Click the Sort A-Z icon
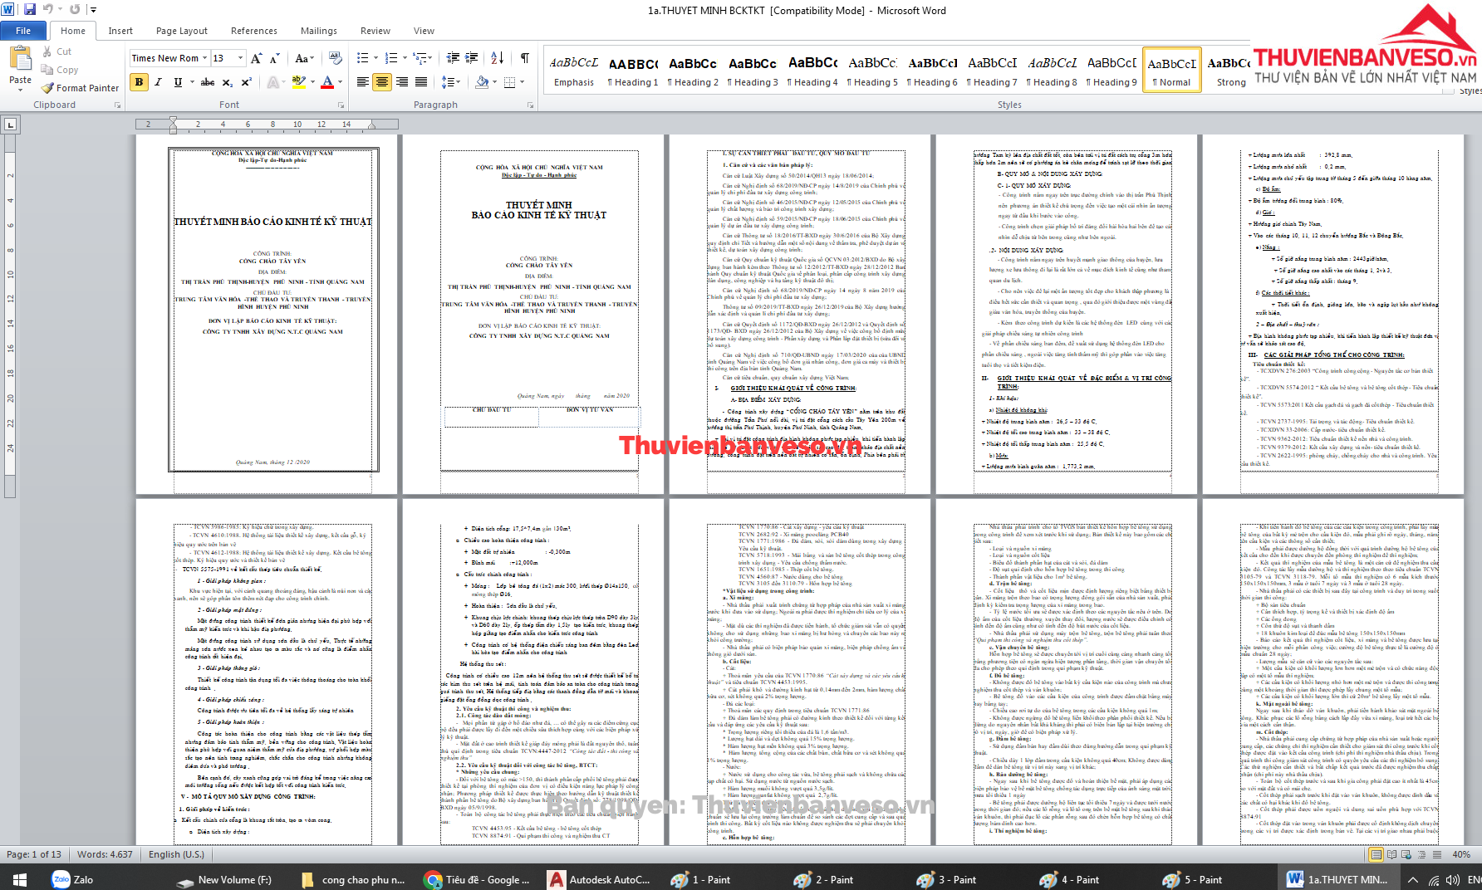 (497, 58)
